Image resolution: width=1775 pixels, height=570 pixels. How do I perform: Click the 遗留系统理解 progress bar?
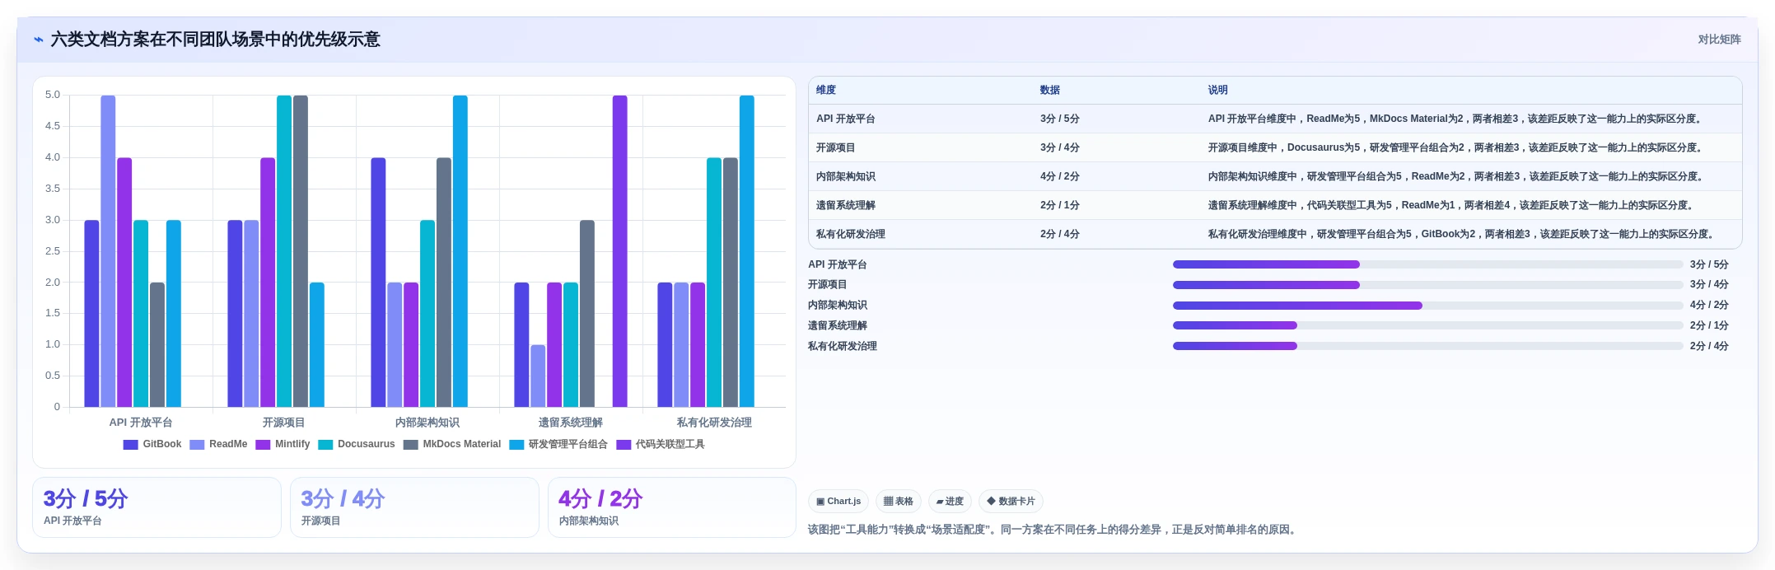pos(1428,326)
